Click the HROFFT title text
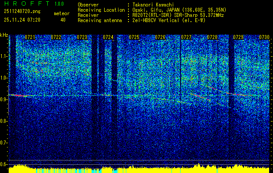Image resolution: width=273 pixels, height=173 pixels. click(27, 3)
